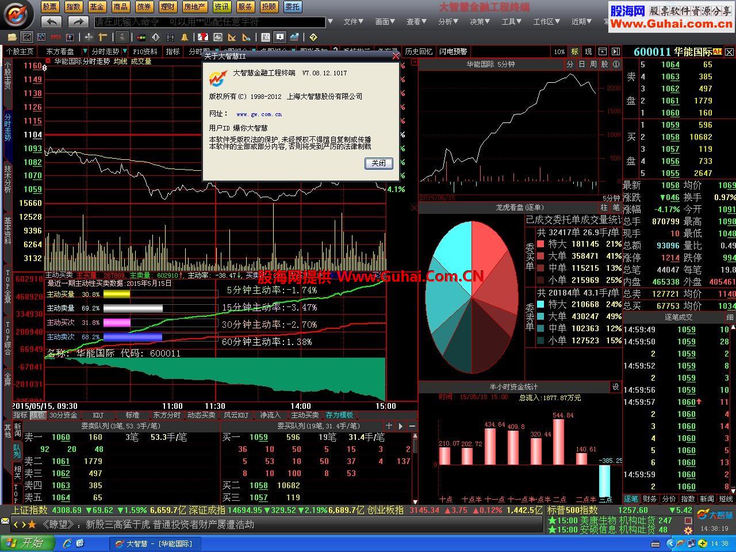736x552 pixels.
Task: Switch the 5-minute chart to 日 period
Action: point(581,64)
